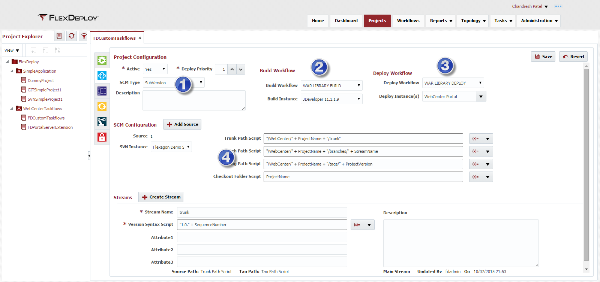The image size is (600, 282).
Task: Open the Deploy Instance(s) WebCenter Portal dropdown
Action: (x=481, y=96)
